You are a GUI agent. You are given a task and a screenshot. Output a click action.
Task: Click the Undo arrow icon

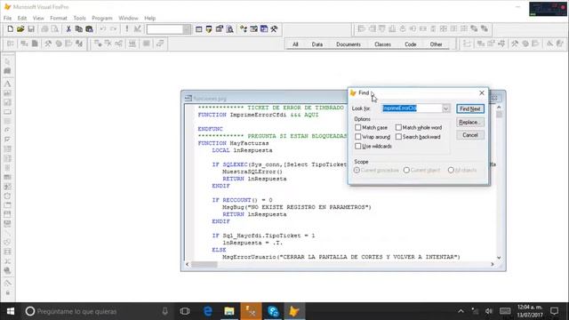tap(103, 29)
